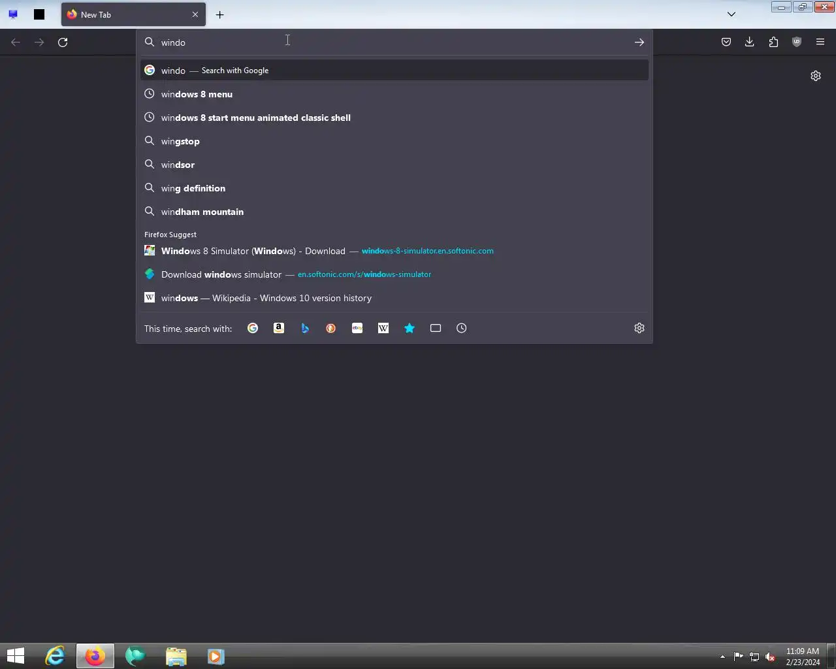Choose the 'windham mountain' suggestion
Screen dimensions: 836x669
coord(394,212)
